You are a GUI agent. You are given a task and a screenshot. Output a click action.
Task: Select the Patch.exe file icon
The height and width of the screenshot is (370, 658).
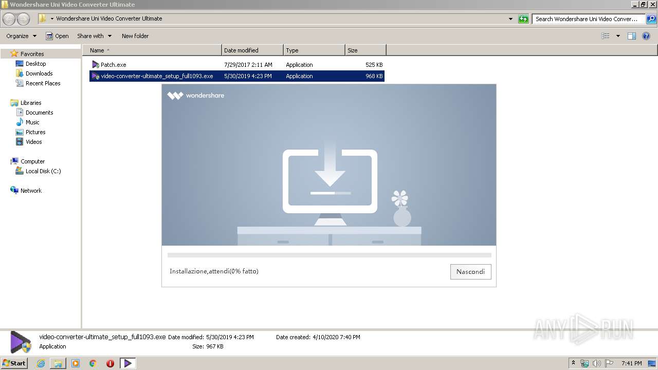pos(96,65)
